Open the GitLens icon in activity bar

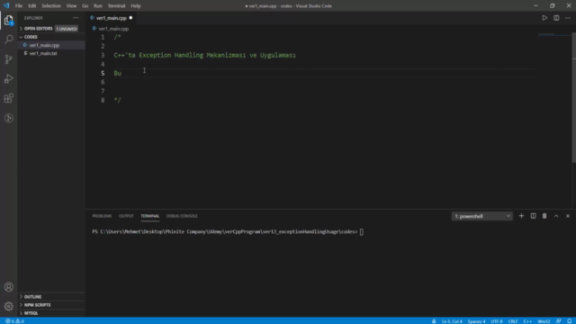pyautogui.click(x=9, y=118)
